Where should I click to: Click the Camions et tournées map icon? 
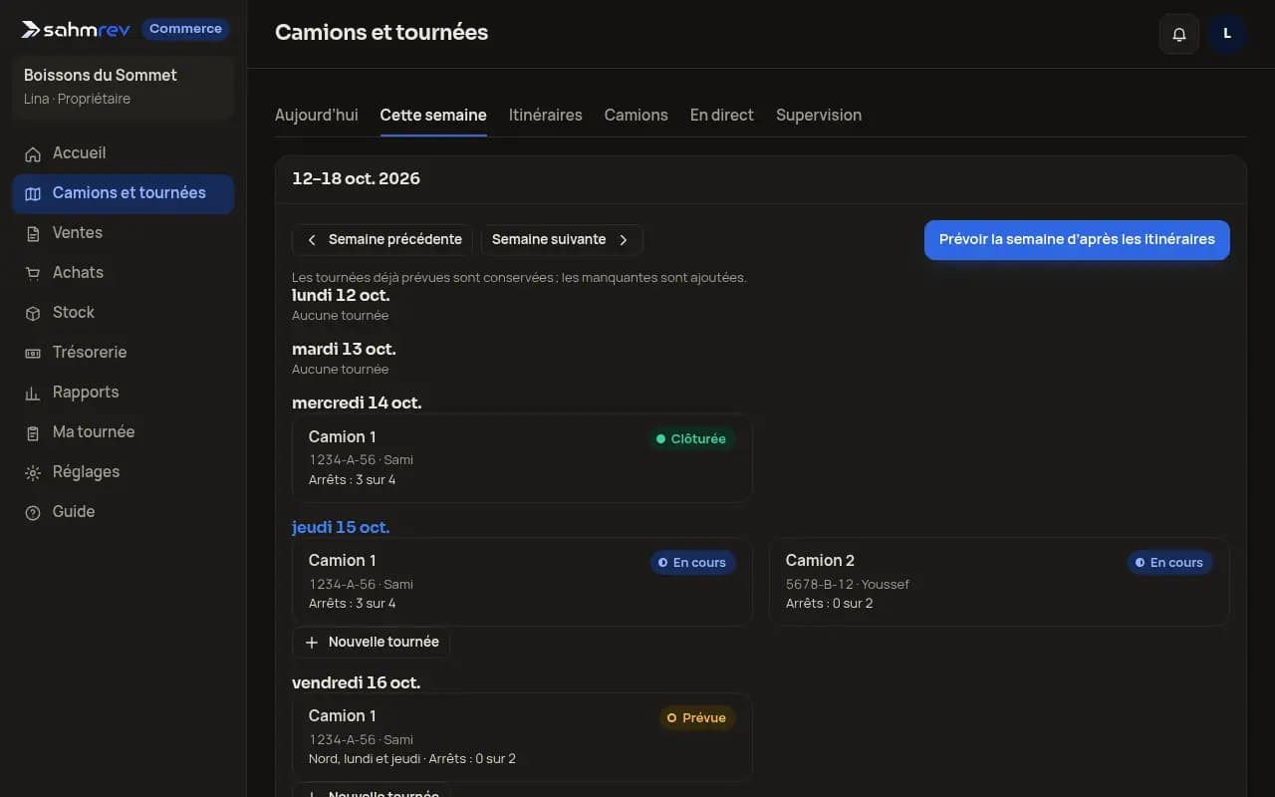(x=33, y=193)
